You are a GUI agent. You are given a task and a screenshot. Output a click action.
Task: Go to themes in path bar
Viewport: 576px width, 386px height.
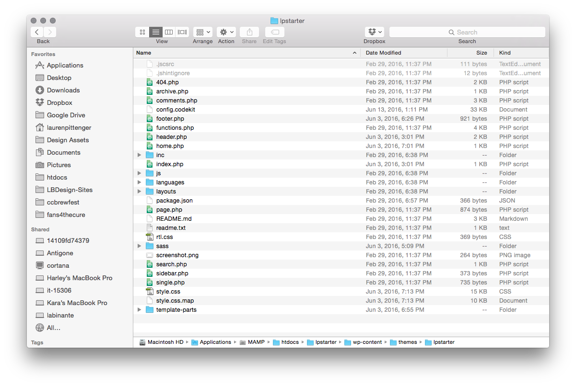(403, 342)
